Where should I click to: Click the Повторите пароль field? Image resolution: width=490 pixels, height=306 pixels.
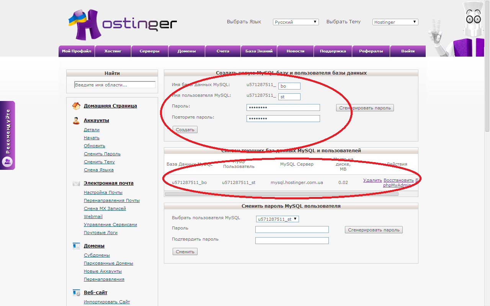(283, 119)
